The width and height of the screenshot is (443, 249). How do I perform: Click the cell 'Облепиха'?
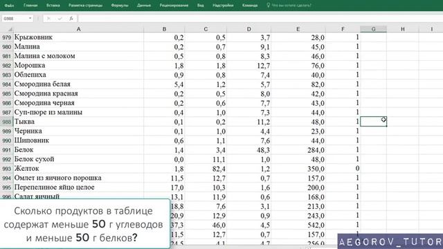[x=78, y=75]
